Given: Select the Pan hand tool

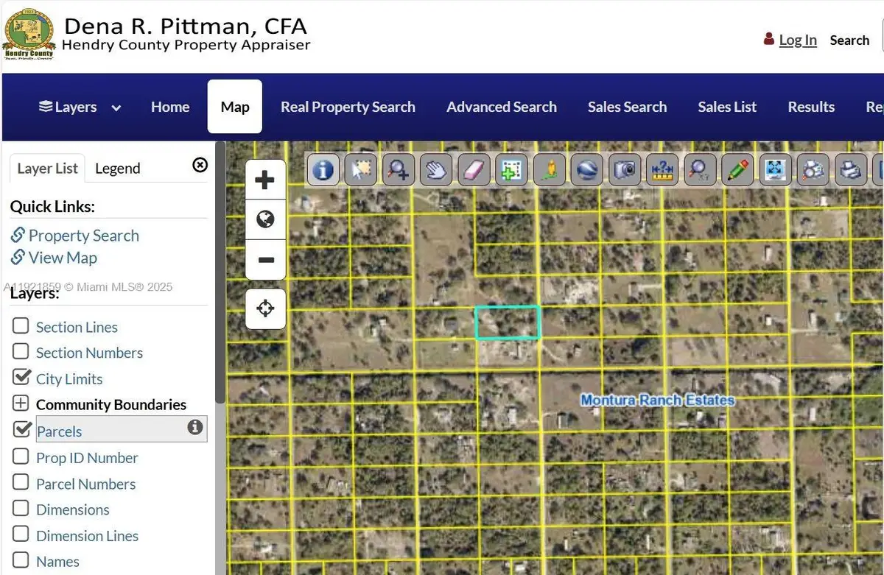Looking at the screenshot, I should point(435,169).
